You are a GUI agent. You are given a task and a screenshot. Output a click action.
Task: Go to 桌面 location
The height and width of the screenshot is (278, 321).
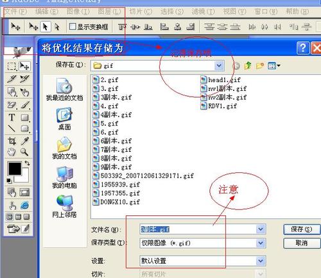point(64,119)
